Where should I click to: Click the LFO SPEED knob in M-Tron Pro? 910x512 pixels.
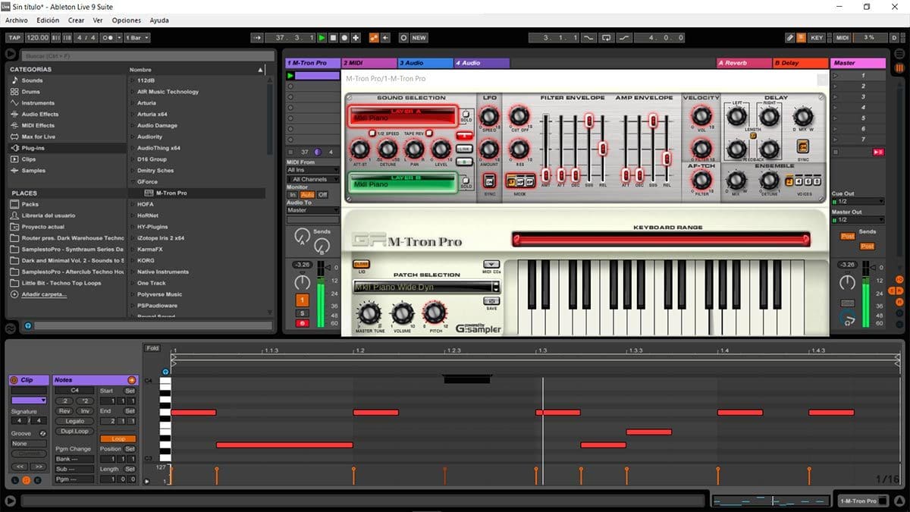(489, 116)
